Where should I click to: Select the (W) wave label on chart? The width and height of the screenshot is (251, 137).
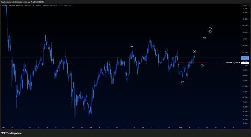[132, 47]
